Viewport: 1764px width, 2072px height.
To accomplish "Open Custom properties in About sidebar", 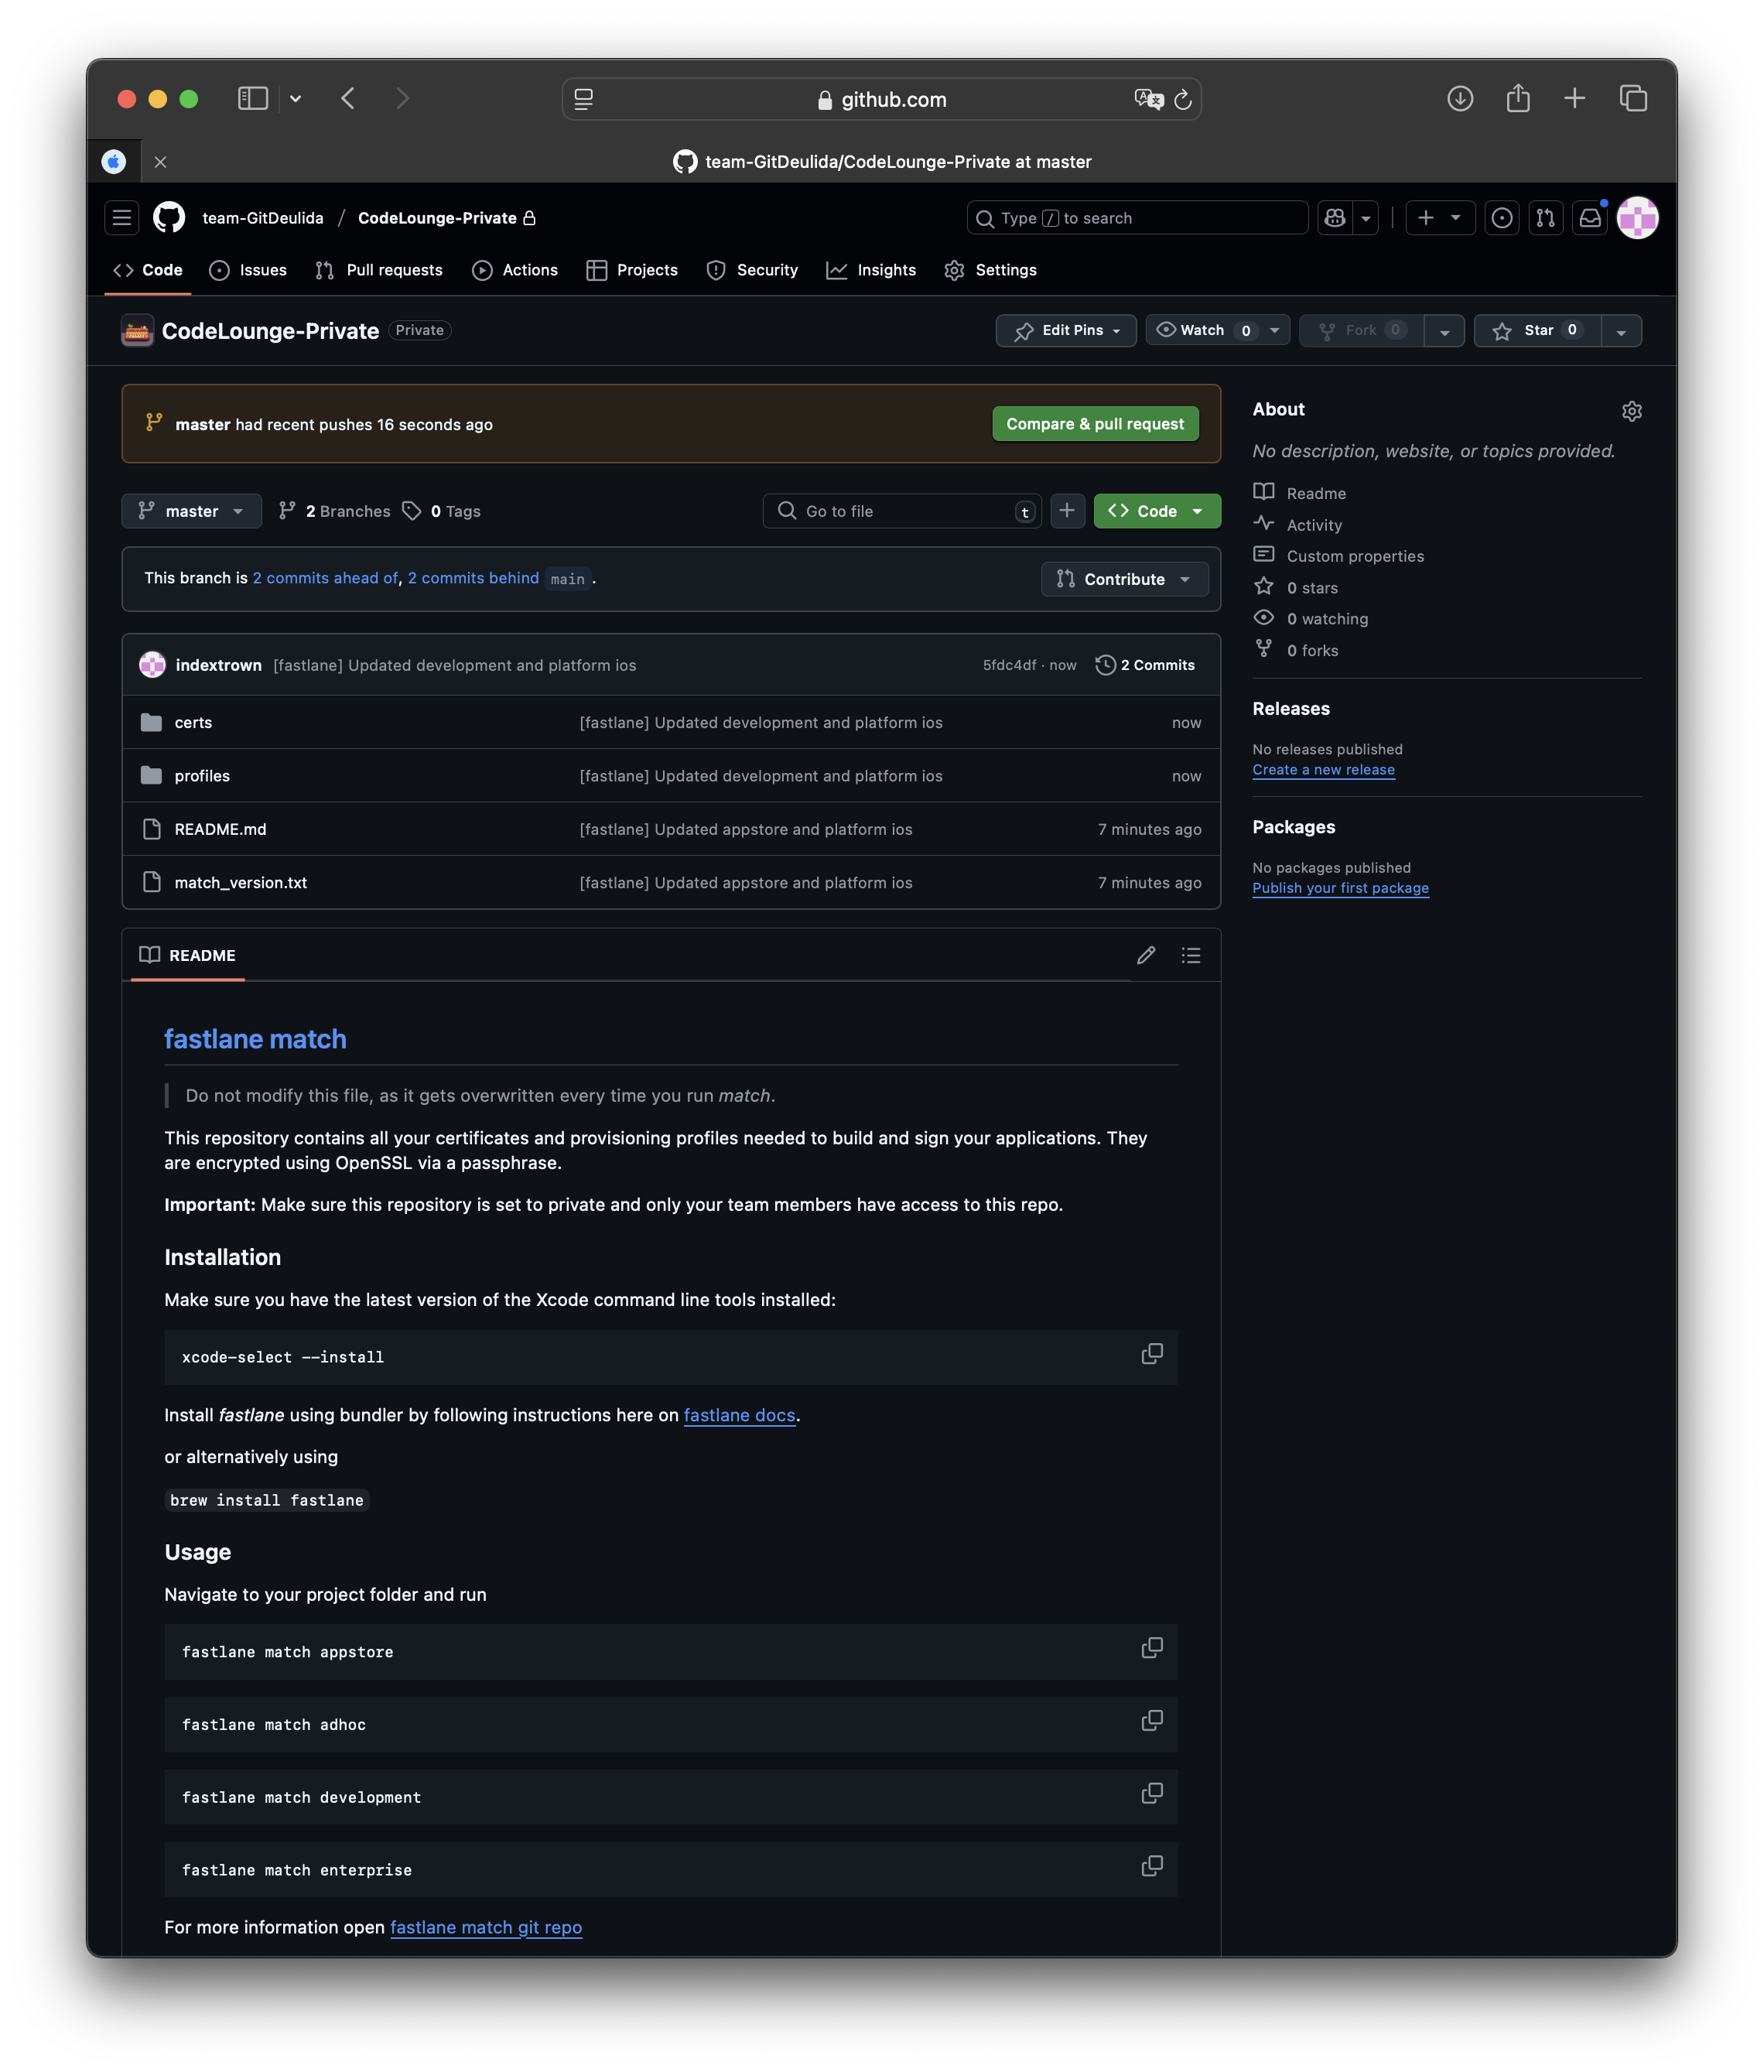I will (x=1355, y=556).
